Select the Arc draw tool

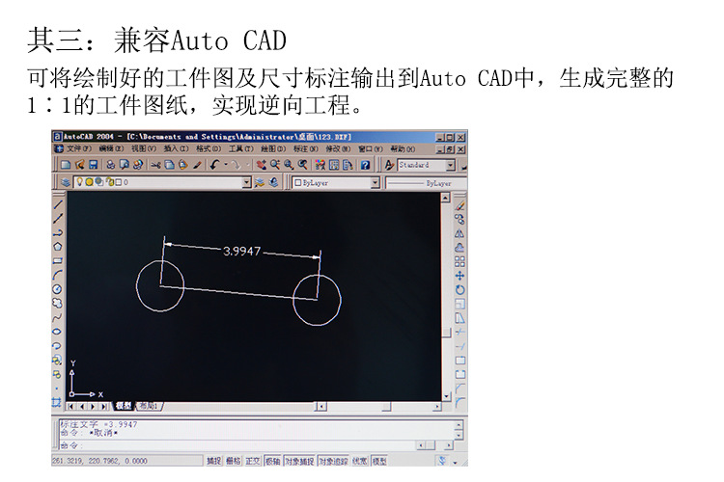tap(58, 275)
